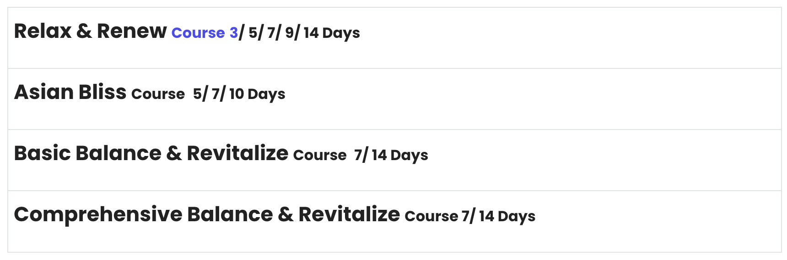Click '14 Days' in Relax & Renew row

(331, 33)
